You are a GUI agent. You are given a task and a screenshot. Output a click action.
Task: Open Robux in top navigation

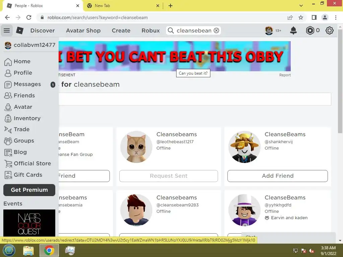click(x=150, y=30)
